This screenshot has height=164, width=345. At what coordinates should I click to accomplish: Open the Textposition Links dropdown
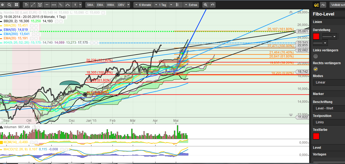[329, 122]
